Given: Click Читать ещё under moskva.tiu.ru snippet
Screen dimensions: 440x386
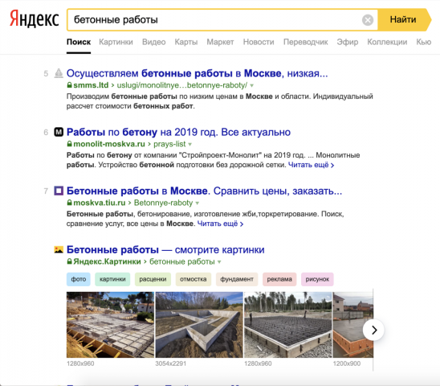Looking at the screenshot, I should tap(220, 224).
